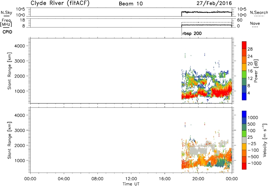This screenshot has height=186, width=268.
Task: Click the 'Time UT' axis title
Action: tap(131, 184)
